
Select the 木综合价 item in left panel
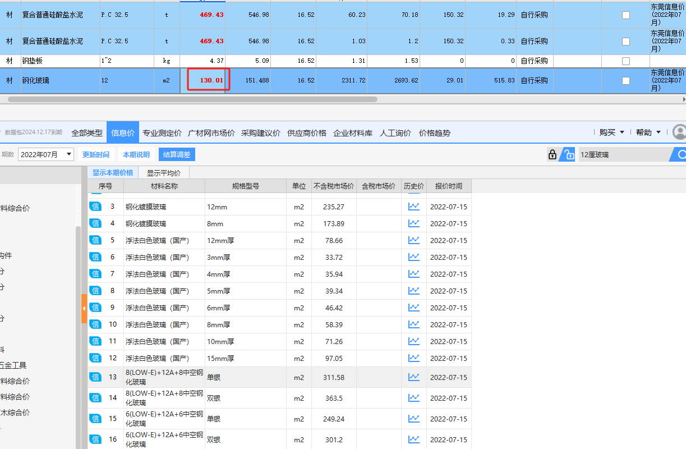pyautogui.click(x=15, y=413)
